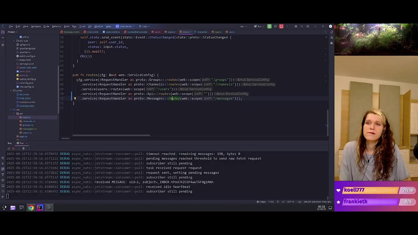Open the chat-server project dropdown
The image size is (418, 235).
point(125,26)
